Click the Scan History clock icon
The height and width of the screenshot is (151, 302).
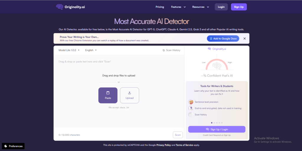point(164,50)
